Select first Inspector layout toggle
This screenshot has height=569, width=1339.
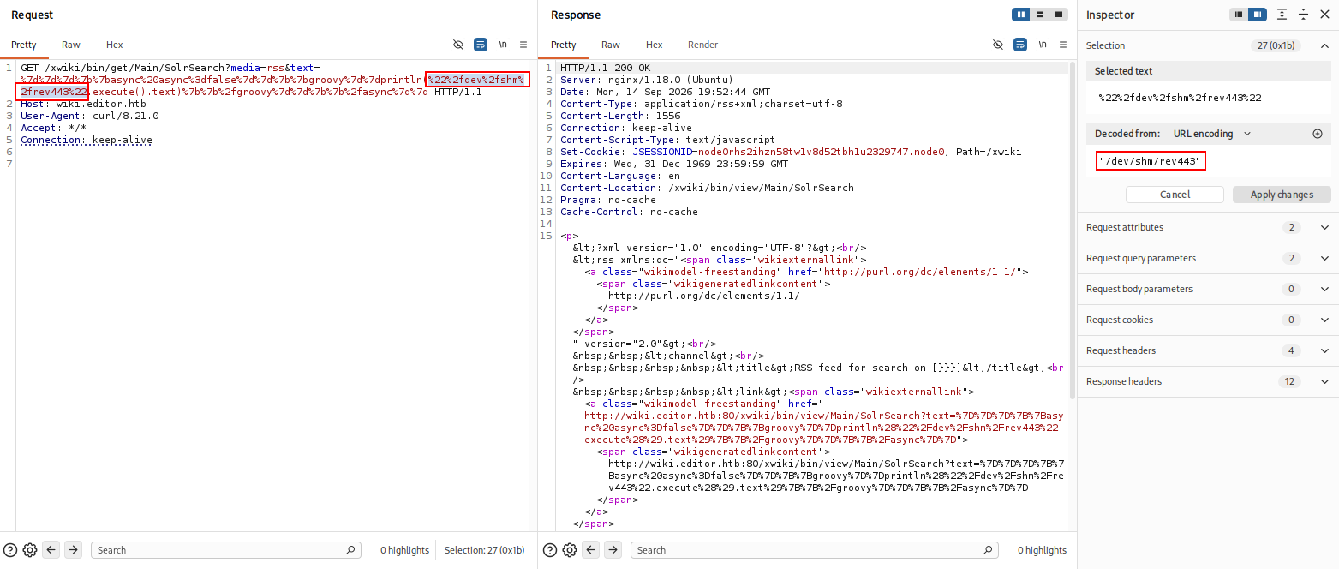(1239, 15)
